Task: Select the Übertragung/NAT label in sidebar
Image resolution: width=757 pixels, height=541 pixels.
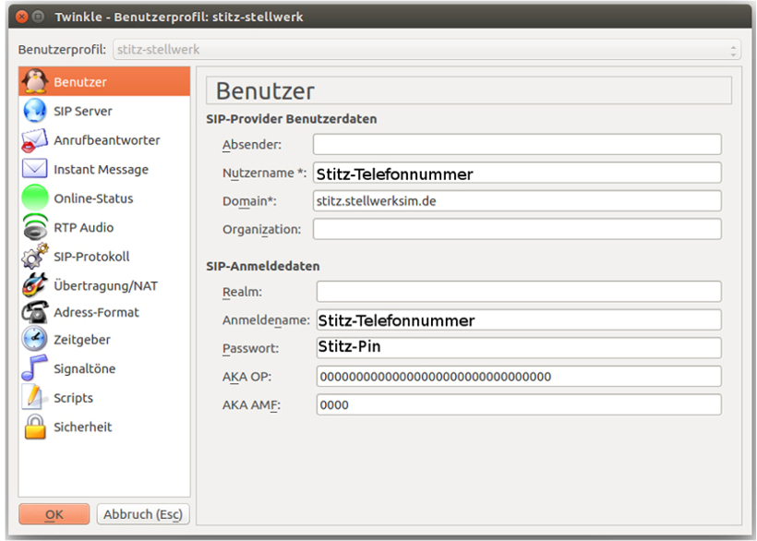Action: click(x=106, y=285)
